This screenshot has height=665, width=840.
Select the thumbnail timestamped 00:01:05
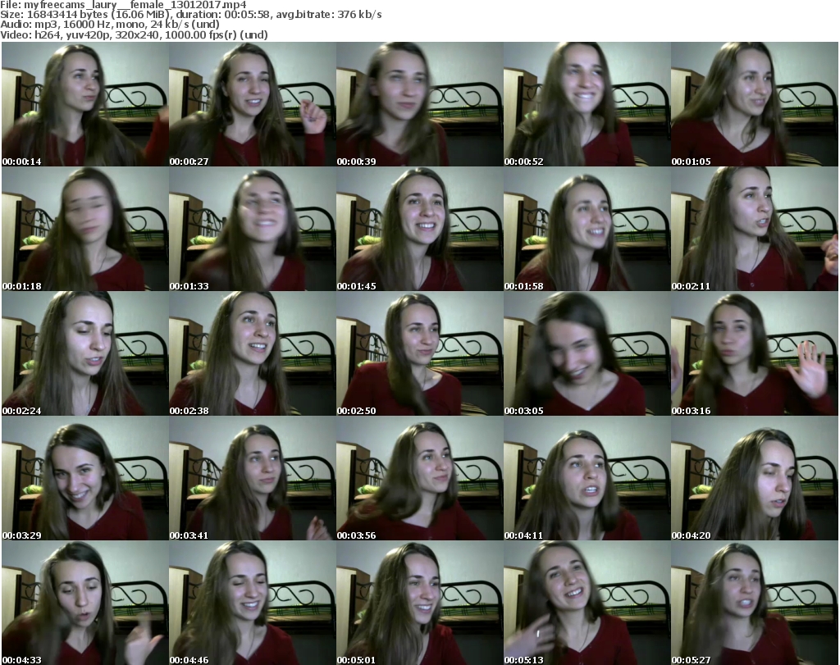(x=755, y=104)
